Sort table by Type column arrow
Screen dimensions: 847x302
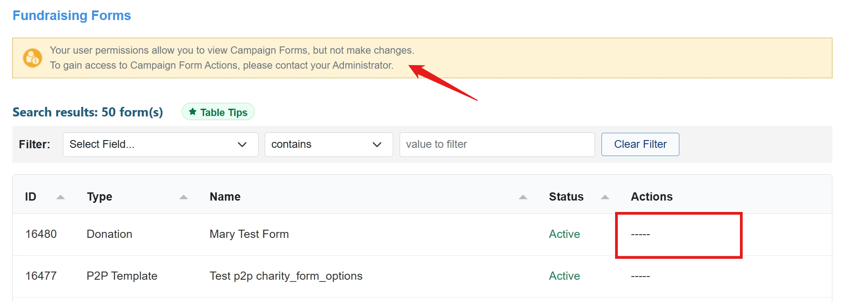tap(184, 197)
